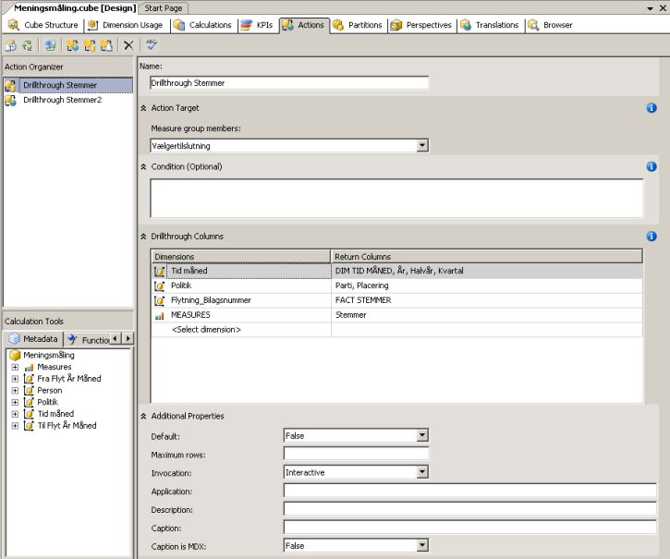Go to the Perspectives tab

tap(421, 25)
